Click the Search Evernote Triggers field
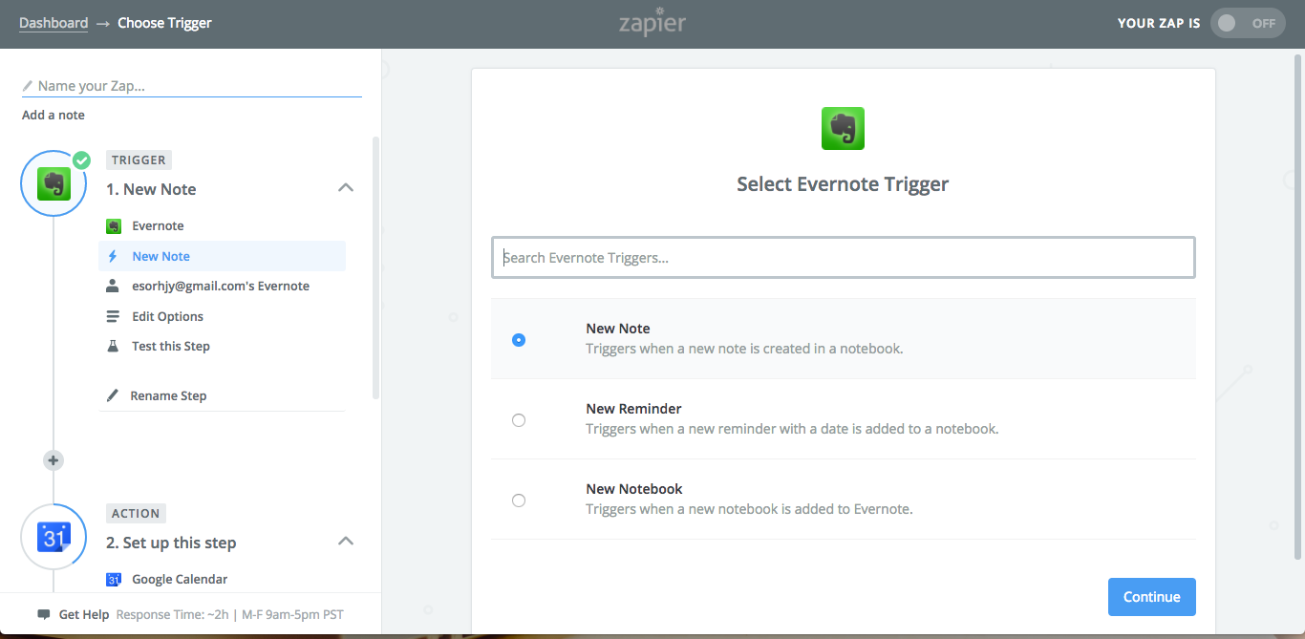Screen dimensions: 1305x639 [843, 258]
